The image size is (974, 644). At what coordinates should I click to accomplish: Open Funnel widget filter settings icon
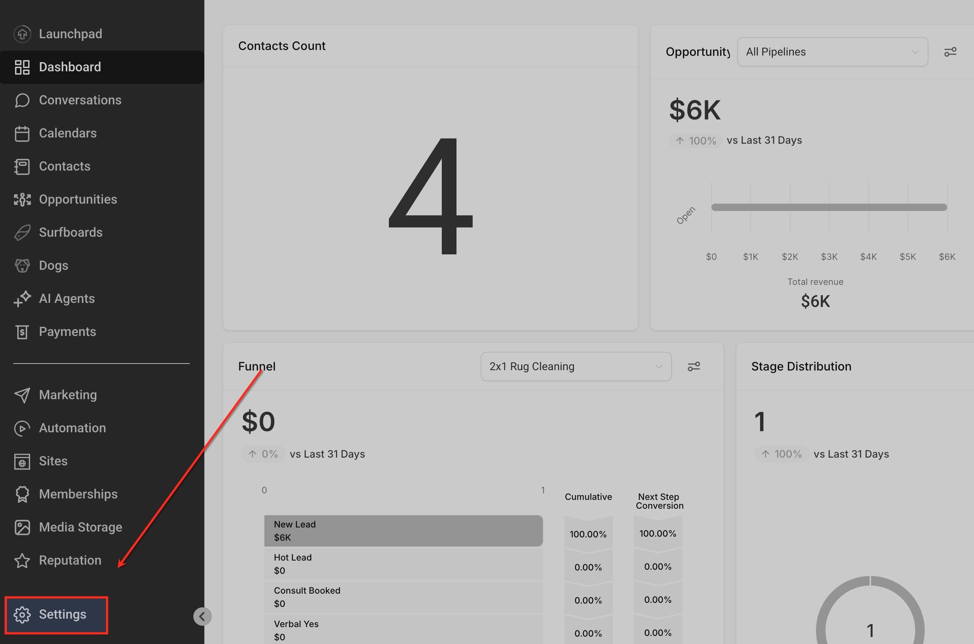[x=694, y=366]
